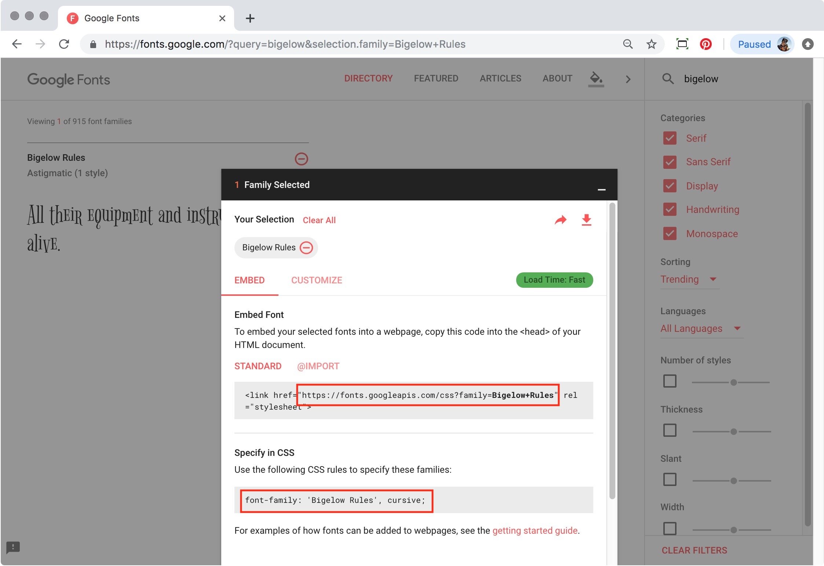The height and width of the screenshot is (566, 824).
Task: Uncheck the Handwriting category checkbox
Action: coord(670,210)
